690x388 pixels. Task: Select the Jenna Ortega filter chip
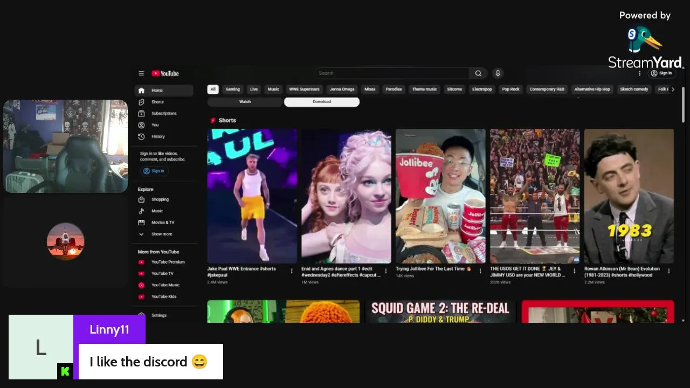pos(342,89)
